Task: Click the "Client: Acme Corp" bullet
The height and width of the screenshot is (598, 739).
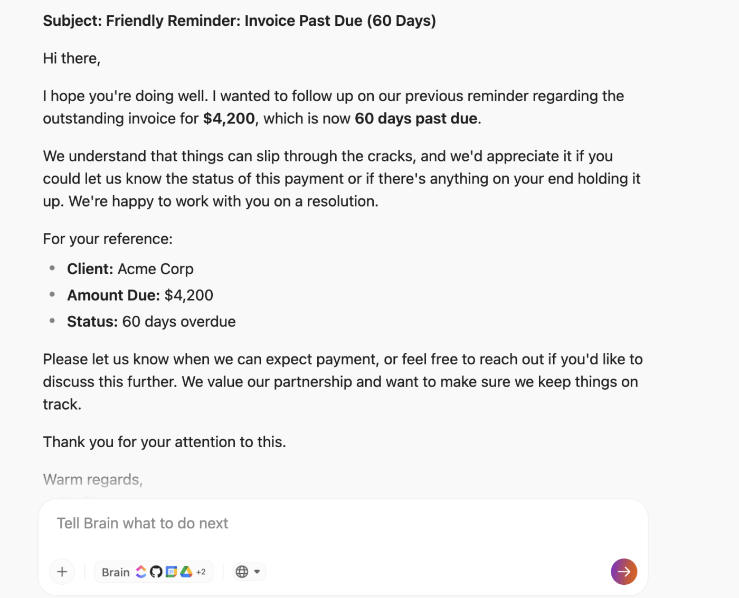Action: click(130, 269)
